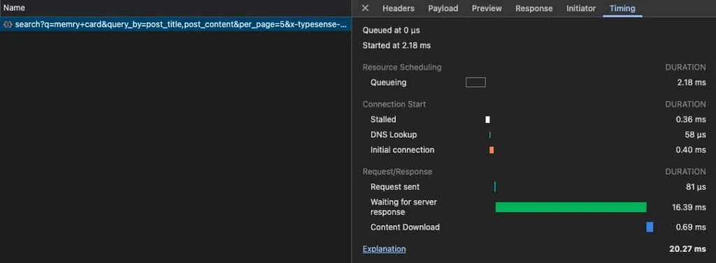Image resolution: width=716 pixels, height=263 pixels.
Task: Open the Explanation link
Action: pyautogui.click(x=384, y=249)
